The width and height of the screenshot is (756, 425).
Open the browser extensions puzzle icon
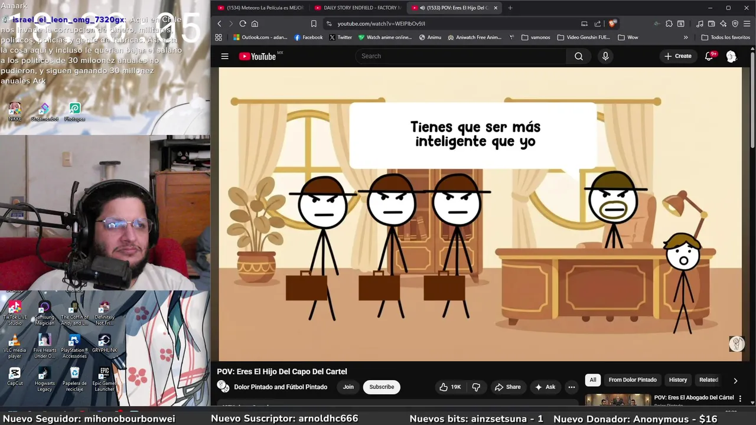(x=669, y=24)
